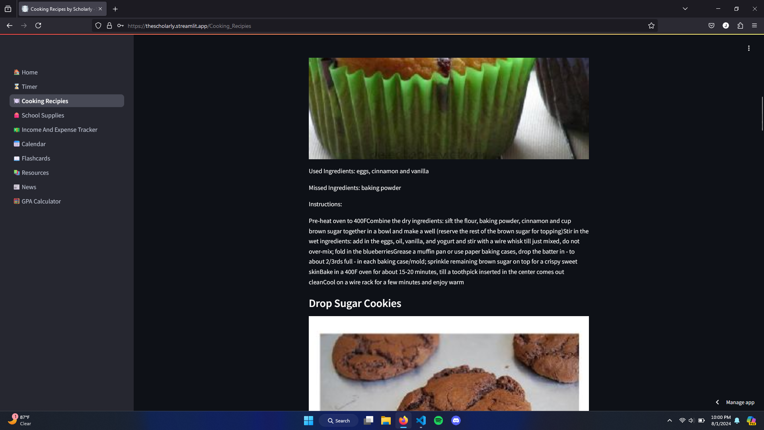Open the Save to Pocket icon
This screenshot has width=764, height=430.
711,26
